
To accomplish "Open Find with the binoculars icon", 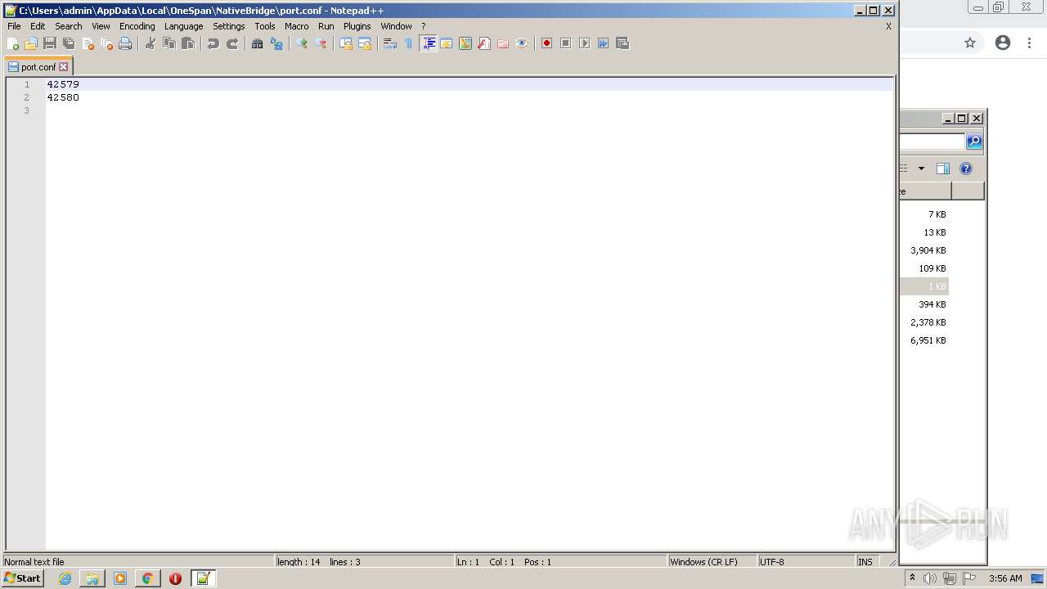I will tap(258, 43).
